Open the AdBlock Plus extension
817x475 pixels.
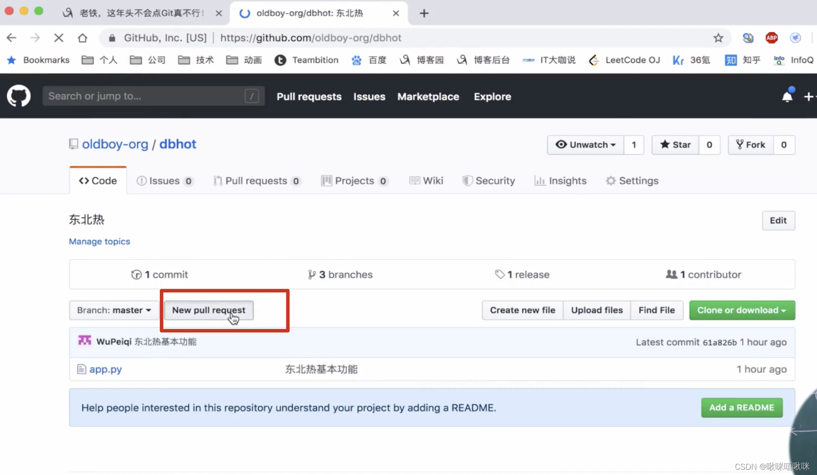772,38
